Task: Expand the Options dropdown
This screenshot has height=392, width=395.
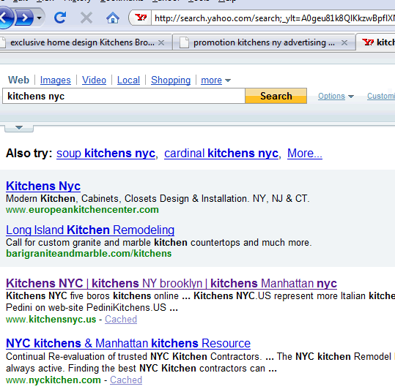Action: click(336, 96)
